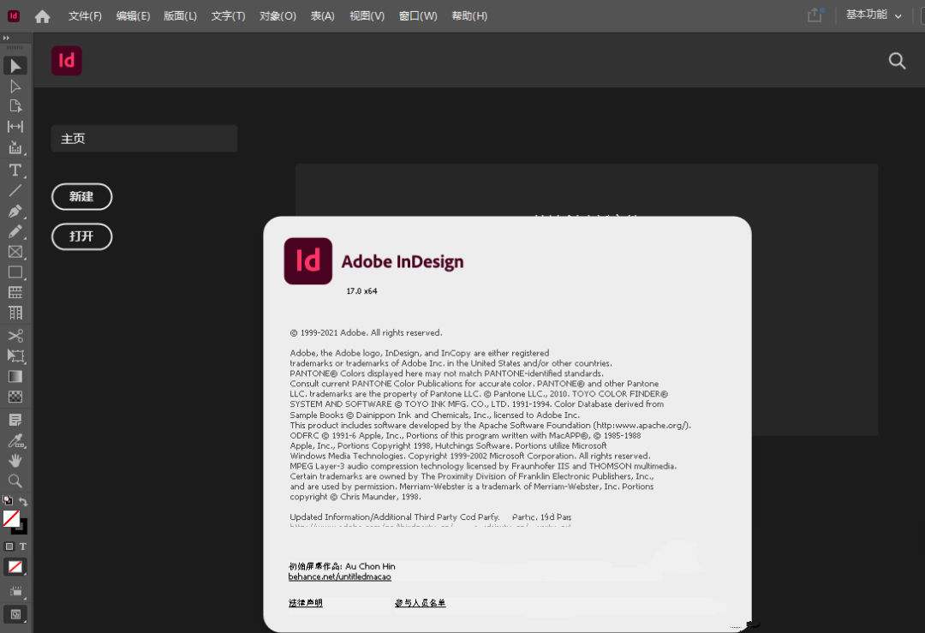
Task: Open the 表(A) menu
Action: (323, 16)
